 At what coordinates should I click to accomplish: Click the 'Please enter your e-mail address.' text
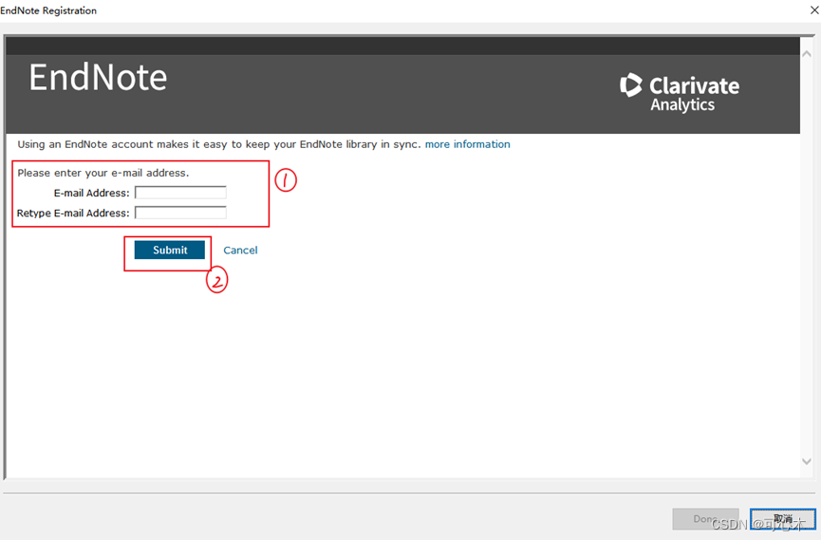pyautogui.click(x=103, y=173)
